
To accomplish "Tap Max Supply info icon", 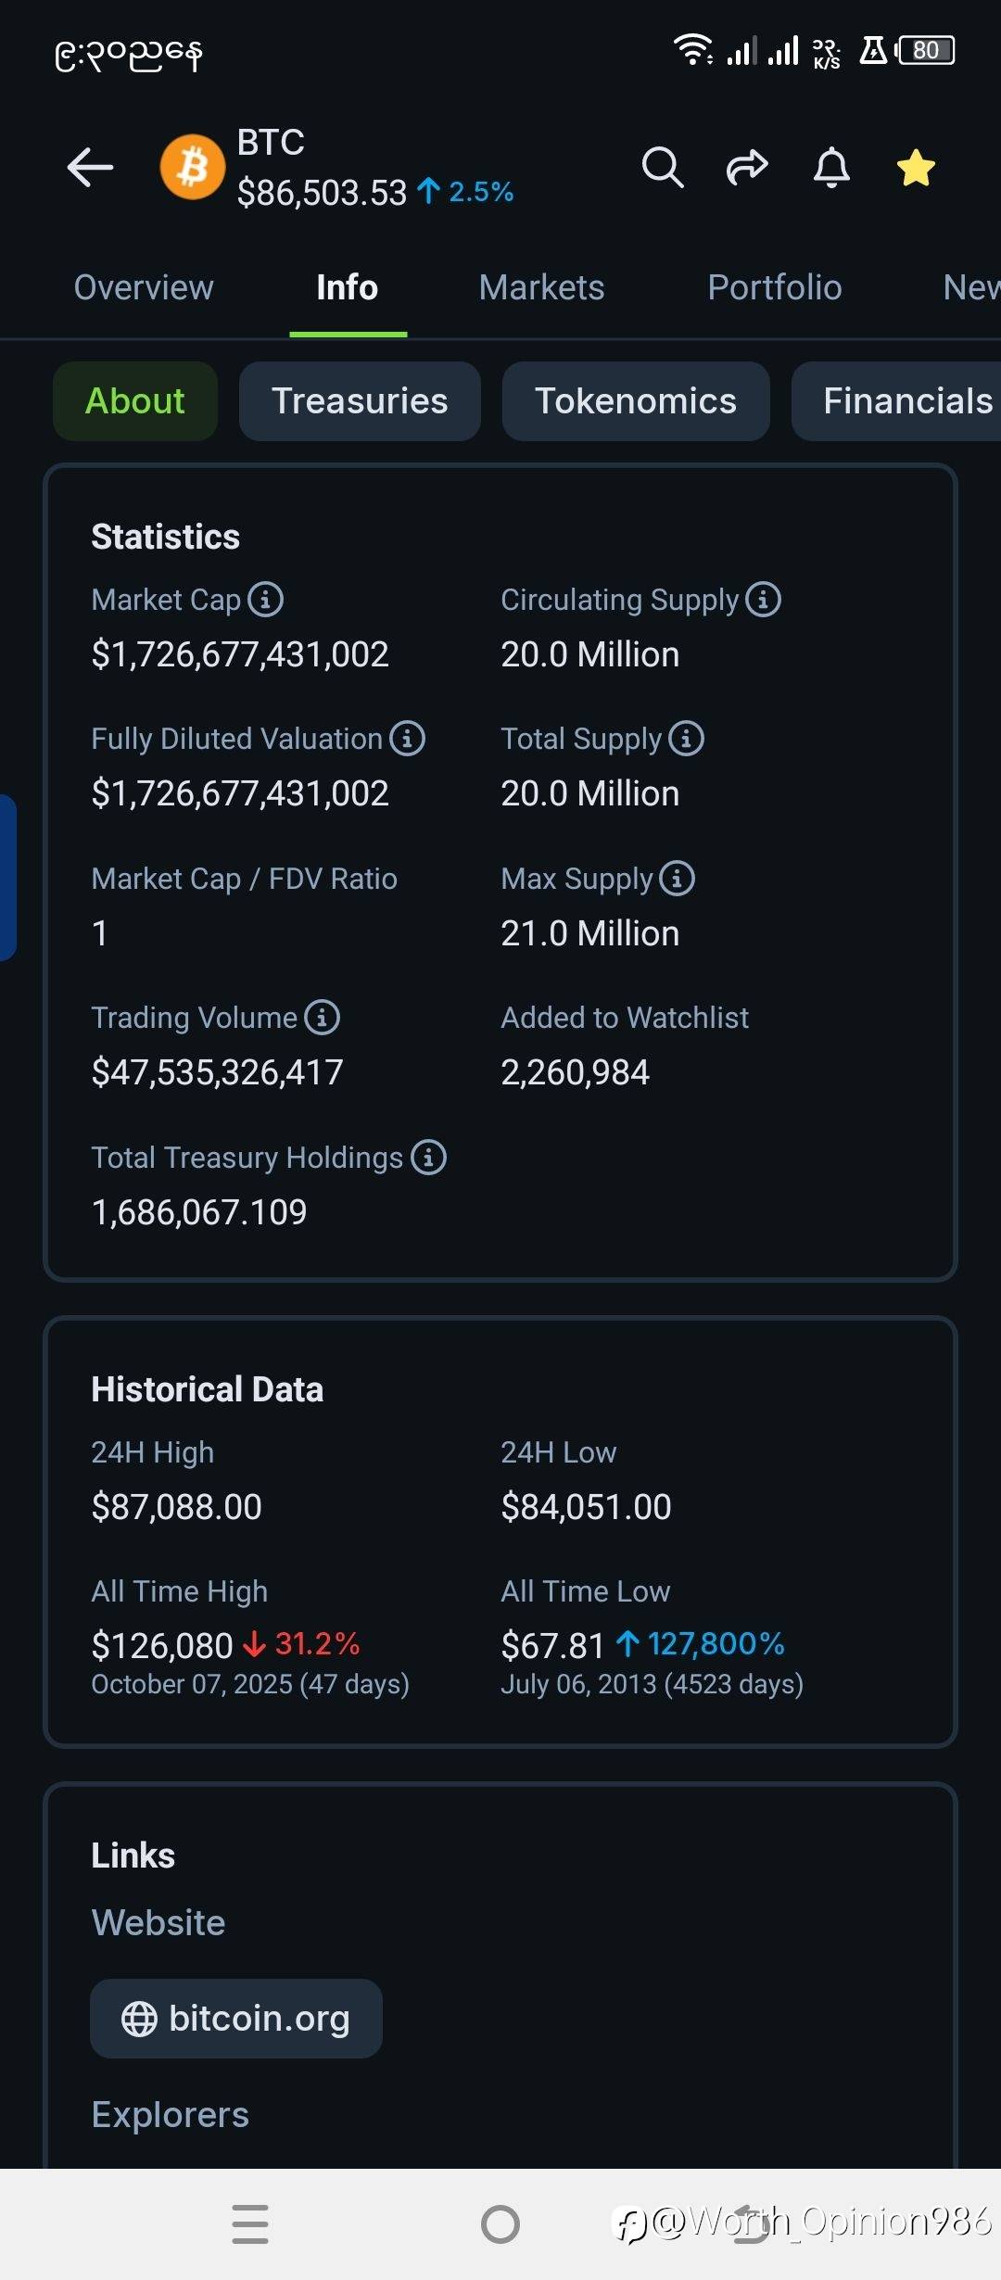I will coord(678,879).
